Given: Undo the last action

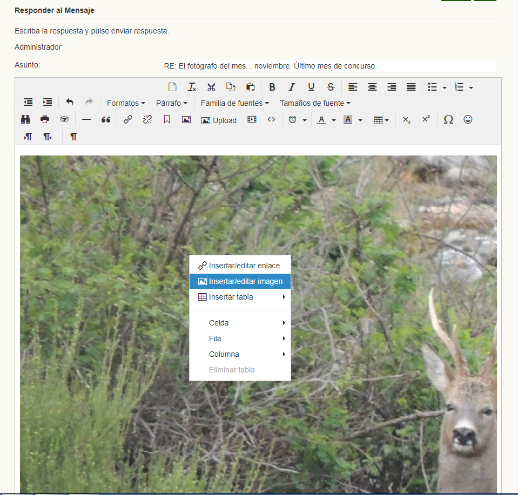Looking at the screenshot, I should [69, 103].
